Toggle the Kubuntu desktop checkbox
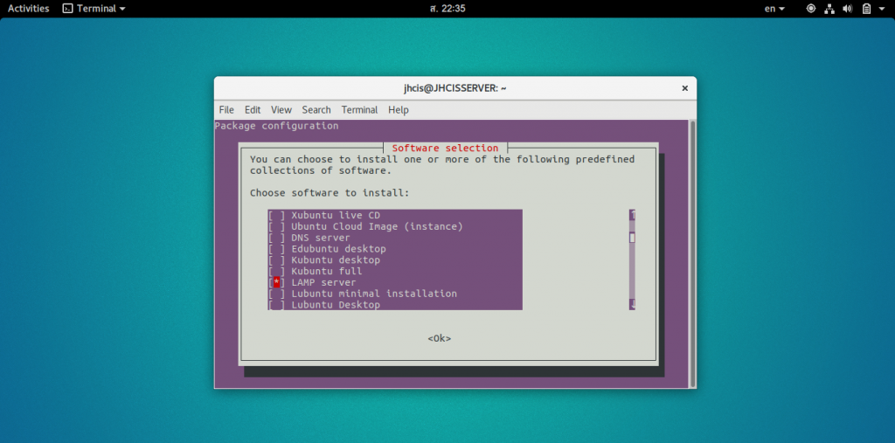Screen dimensions: 895x443 (276, 260)
